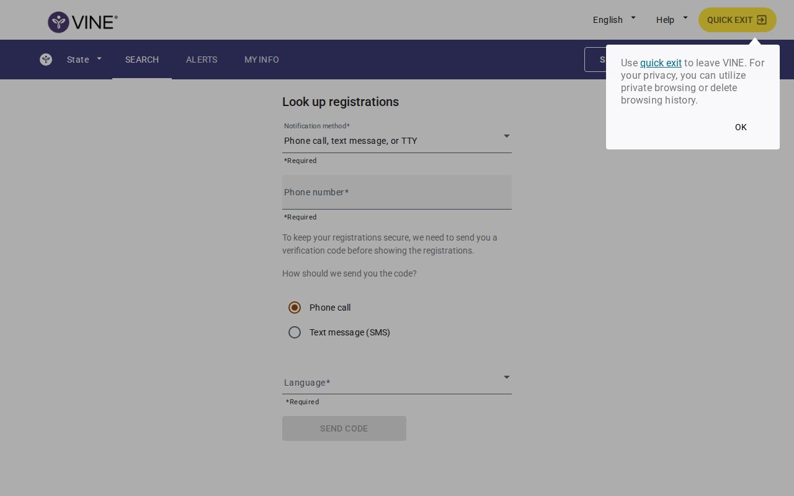Click the round state emblem icon

click(46, 60)
